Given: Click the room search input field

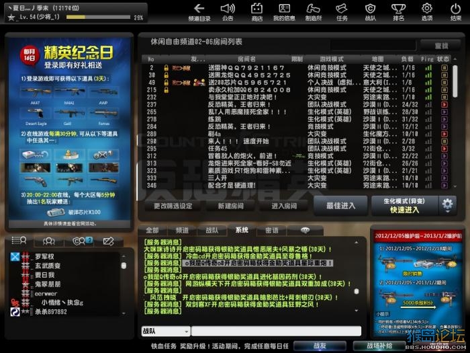Looking at the screenshot, I should tap(373, 46).
